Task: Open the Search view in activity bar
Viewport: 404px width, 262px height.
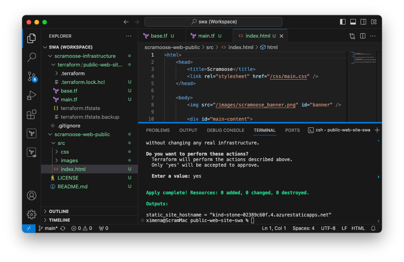Action: pos(32,57)
